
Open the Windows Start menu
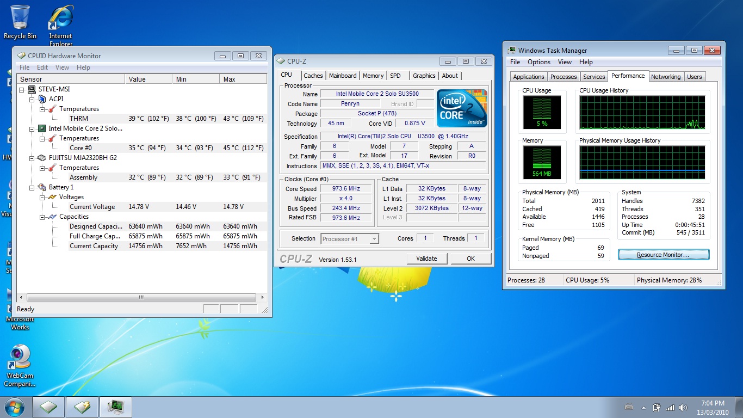(15, 407)
